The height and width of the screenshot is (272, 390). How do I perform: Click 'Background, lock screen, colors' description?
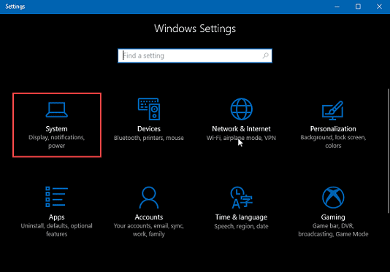pyautogui.click(x=333, y=141)
